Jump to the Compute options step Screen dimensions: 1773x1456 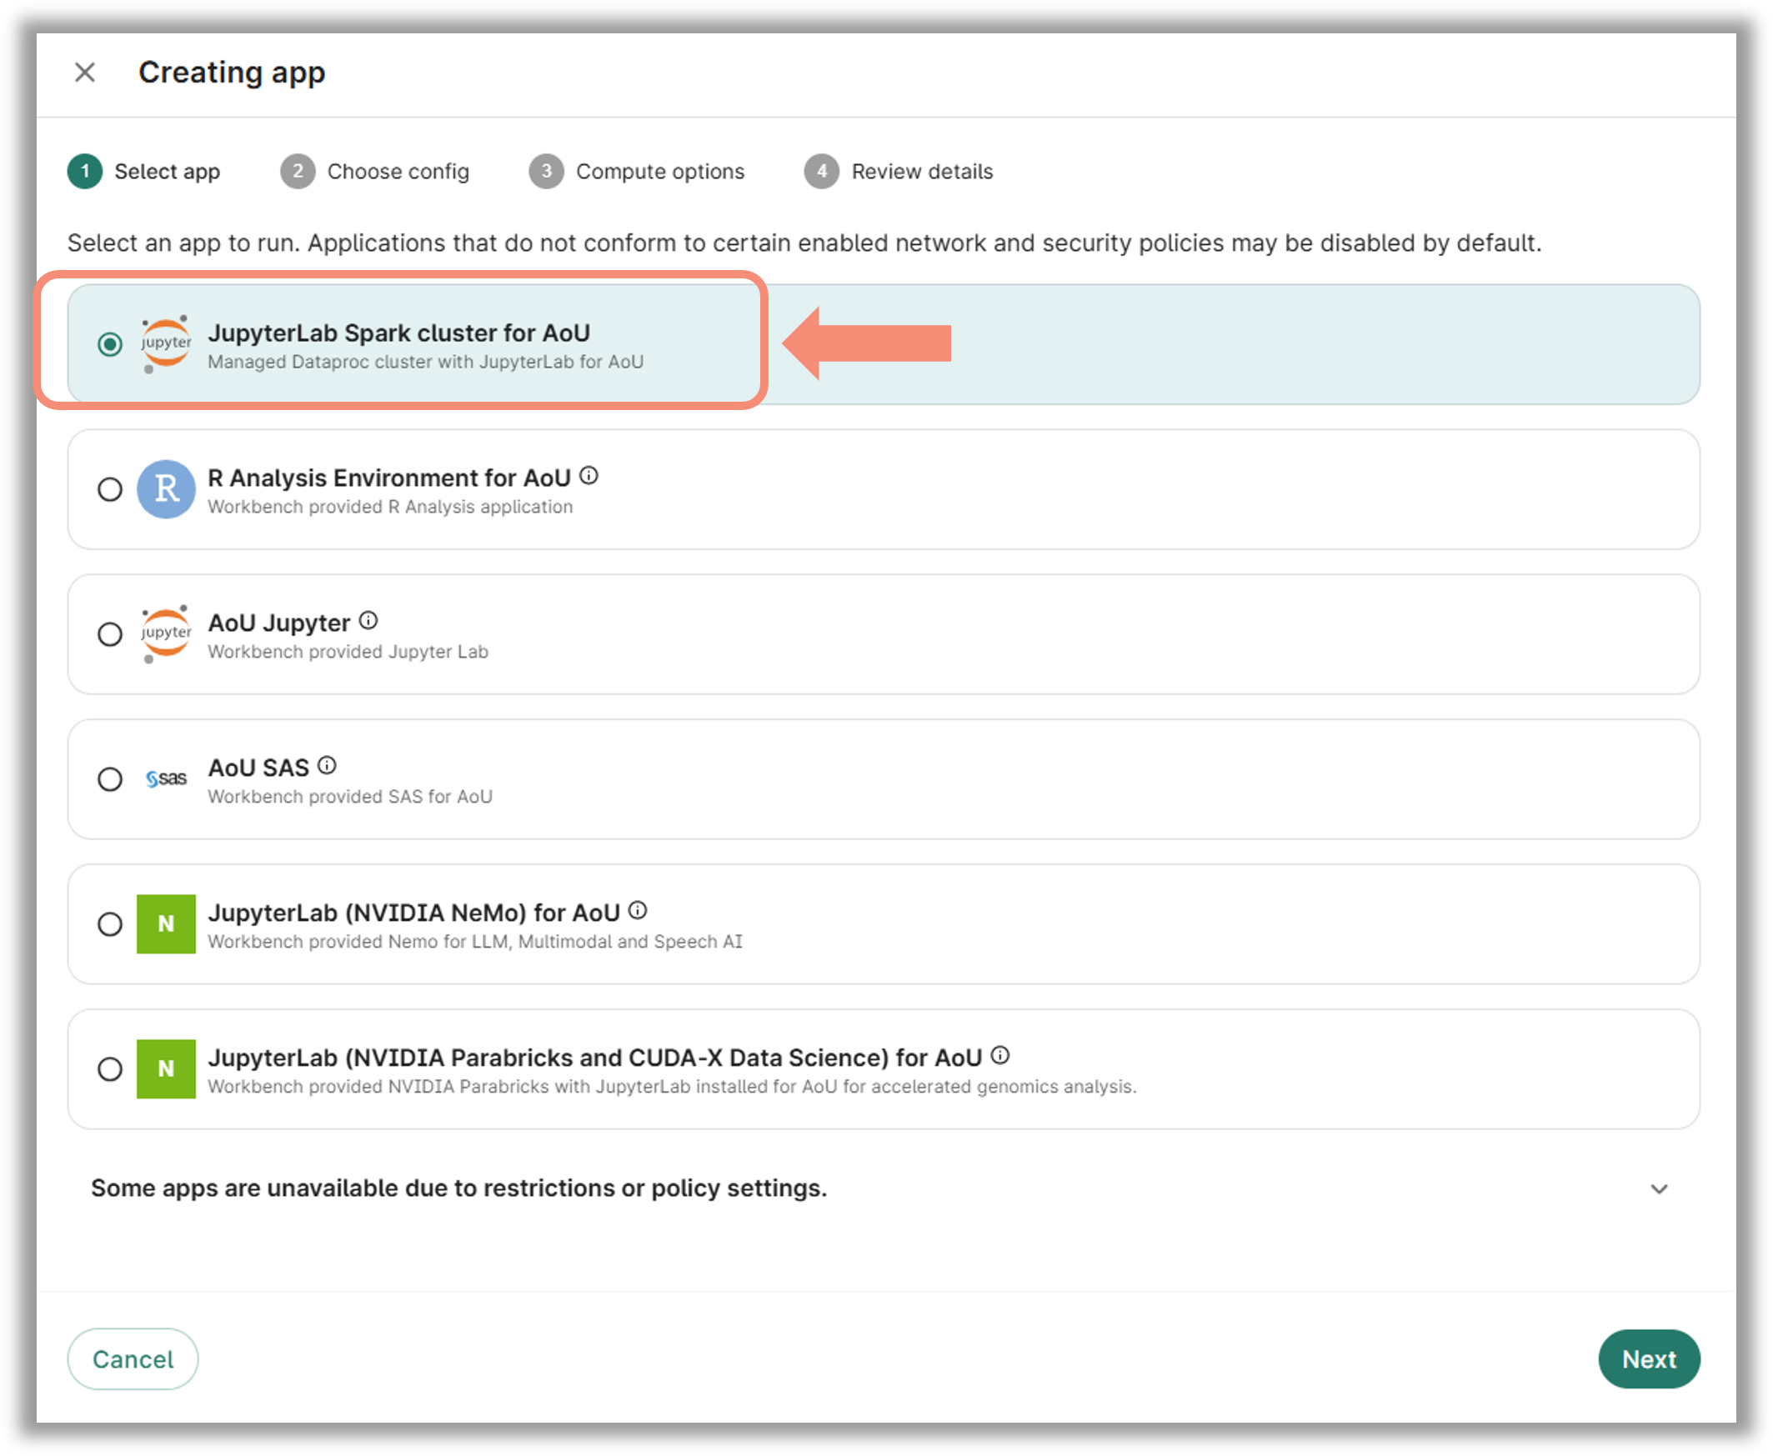(637, 171)
